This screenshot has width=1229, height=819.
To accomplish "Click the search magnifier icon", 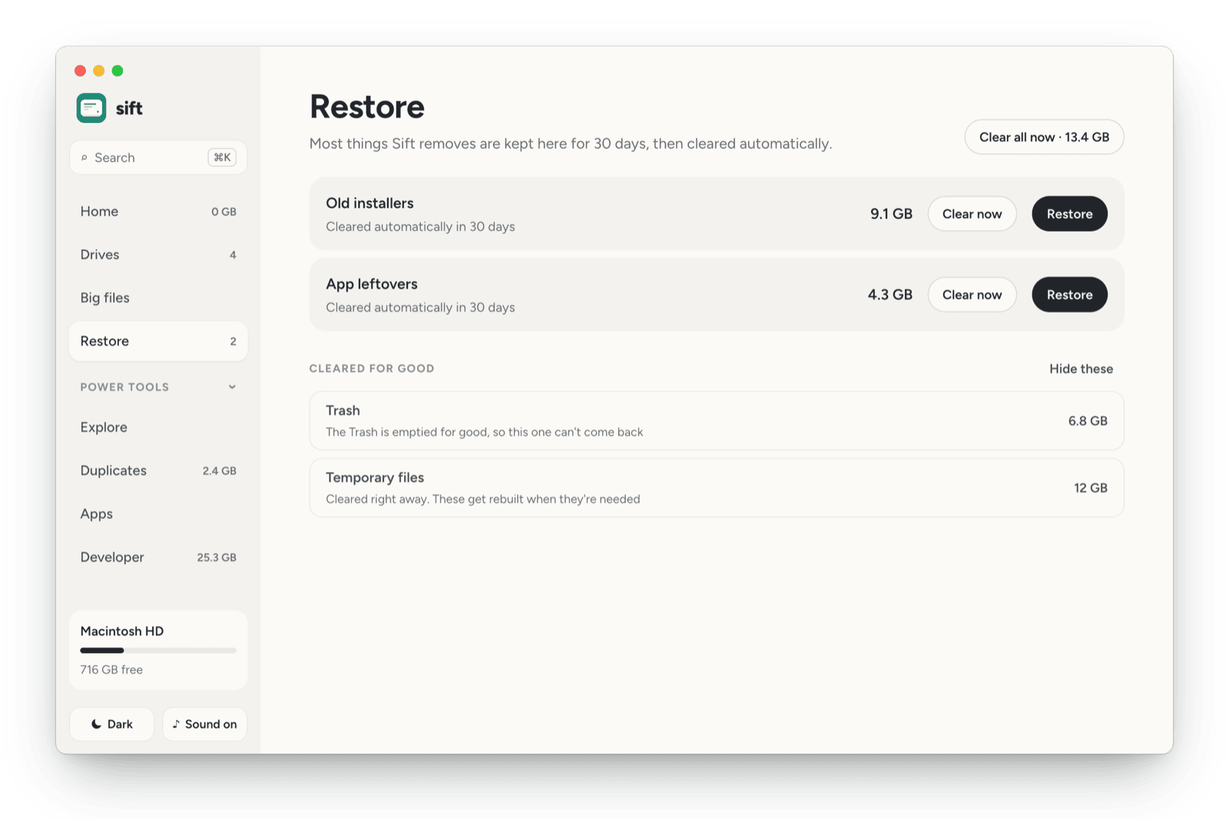I will click(84, 157).
